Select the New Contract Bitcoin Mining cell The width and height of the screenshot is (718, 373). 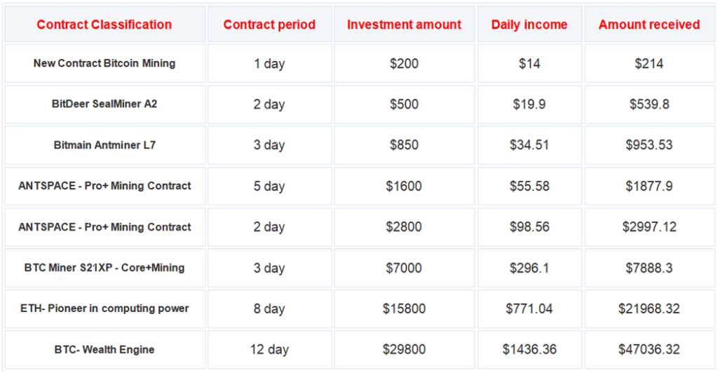pyautogui.click(x=104, y=63)
